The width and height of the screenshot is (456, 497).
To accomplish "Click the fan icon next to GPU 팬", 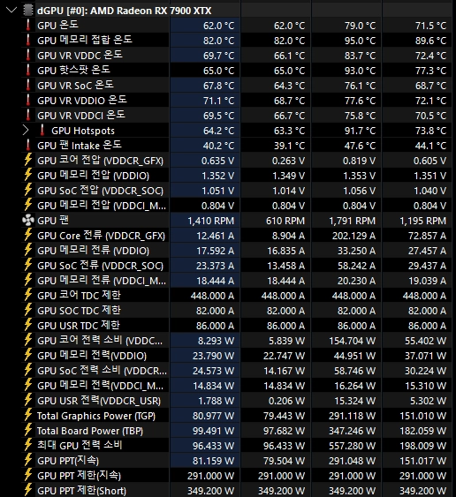I will (x=28, y=221).
